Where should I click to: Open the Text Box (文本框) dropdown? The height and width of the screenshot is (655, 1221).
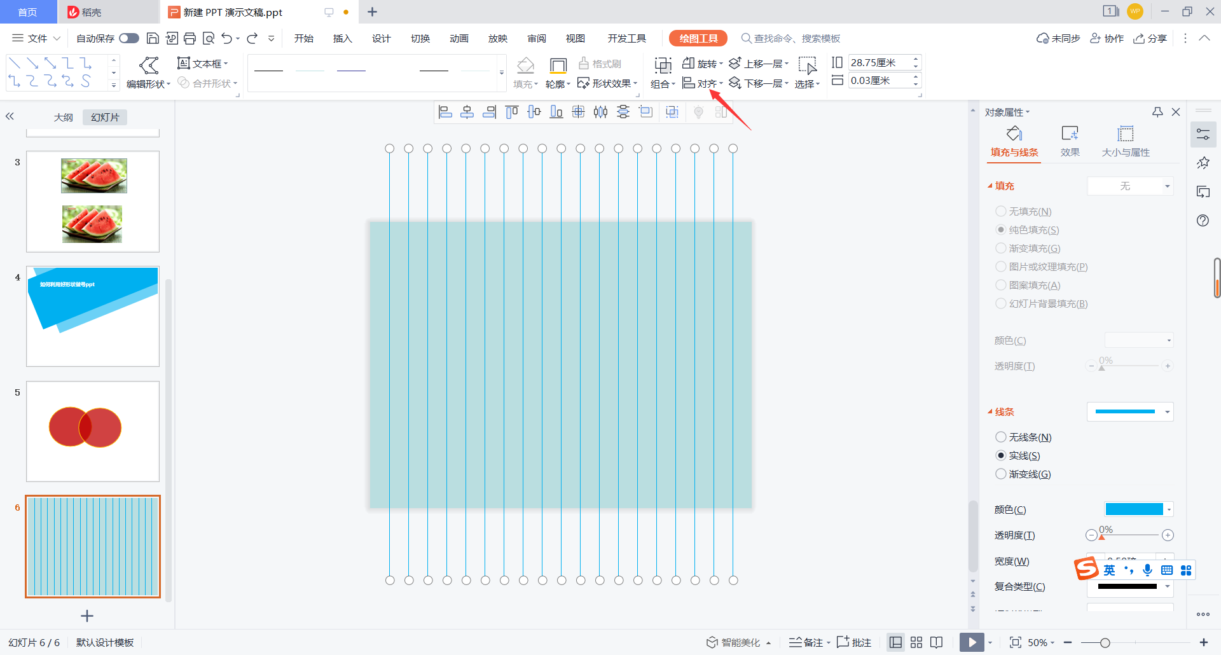(x=202, y=64)
